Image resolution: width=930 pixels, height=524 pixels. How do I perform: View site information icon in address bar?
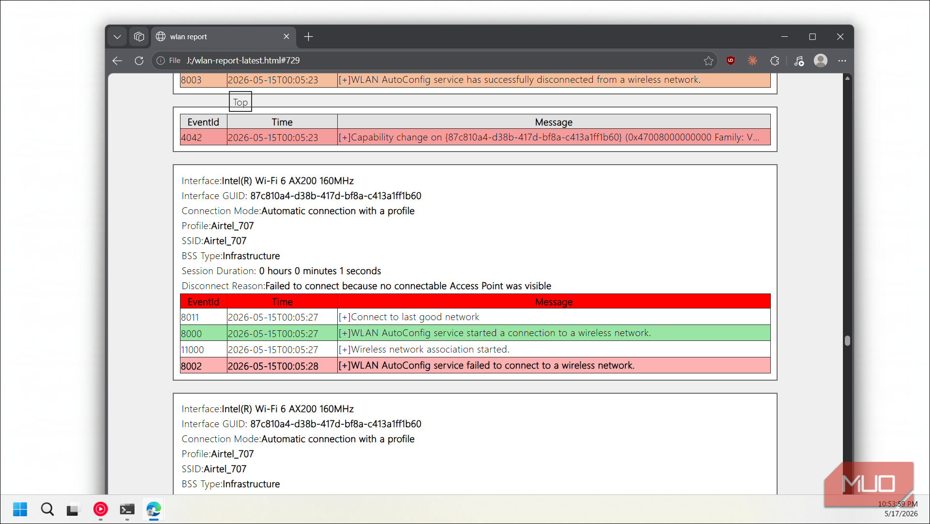pos(161,61)
